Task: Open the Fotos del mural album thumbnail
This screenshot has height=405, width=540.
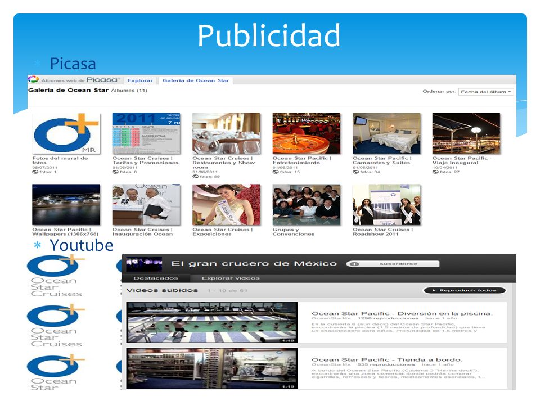Action: [x=66, y=133]
